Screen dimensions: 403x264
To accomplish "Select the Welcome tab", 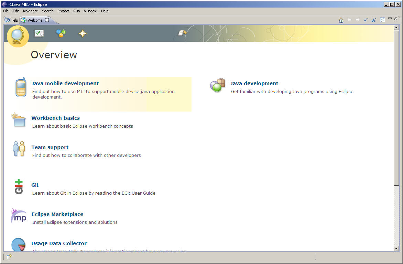I will click(35, 20).
